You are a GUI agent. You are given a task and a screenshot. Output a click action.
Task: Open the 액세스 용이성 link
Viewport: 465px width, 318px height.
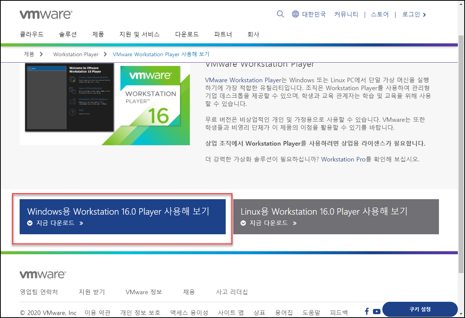click(189, 312)
